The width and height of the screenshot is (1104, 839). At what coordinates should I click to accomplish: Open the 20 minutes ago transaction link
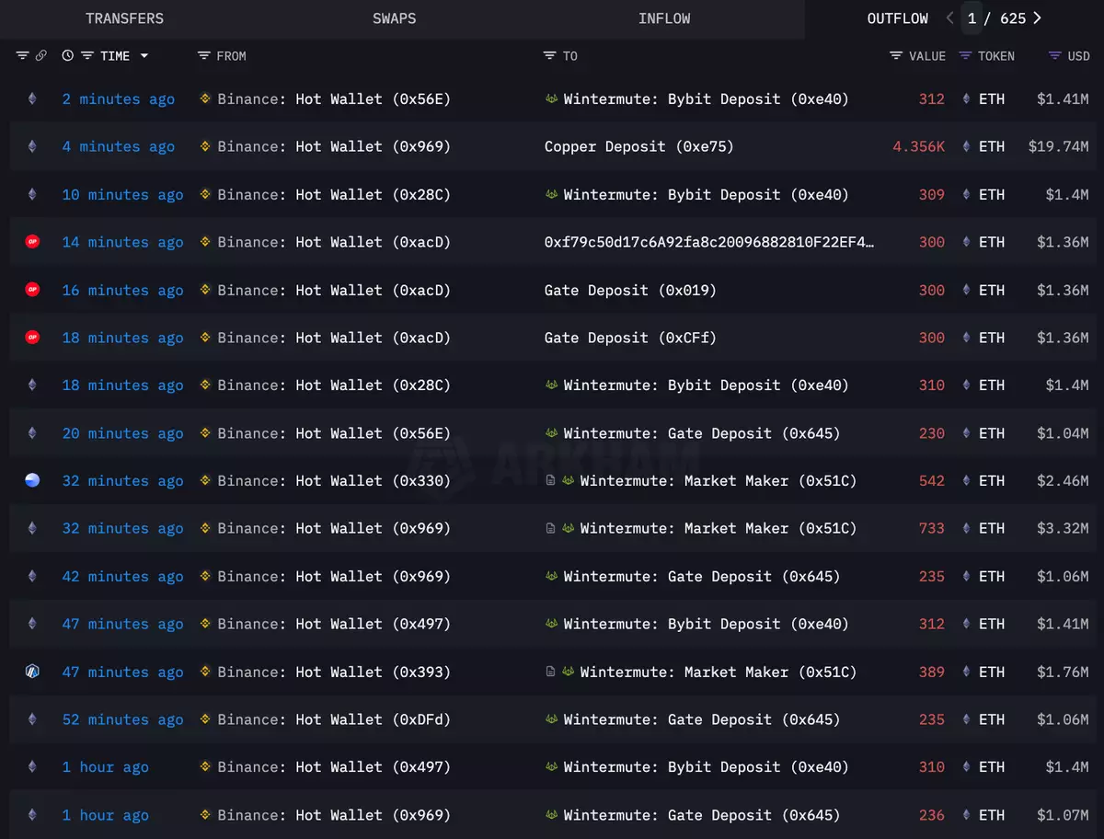click(x=123, y=434)
